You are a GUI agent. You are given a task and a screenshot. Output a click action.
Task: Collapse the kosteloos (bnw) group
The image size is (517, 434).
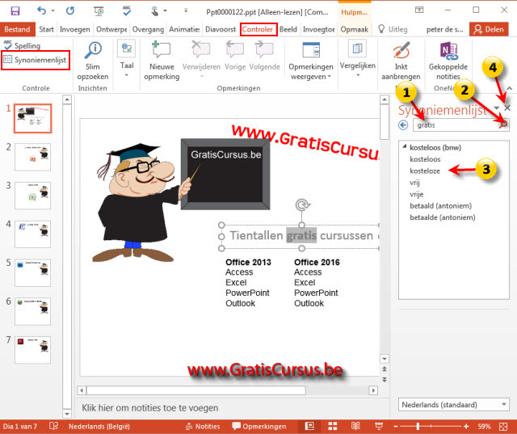point(405,147)
